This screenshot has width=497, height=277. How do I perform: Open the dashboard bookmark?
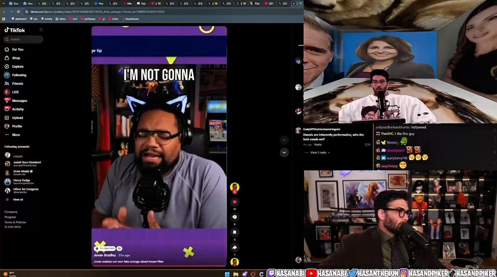coord(19,19)
